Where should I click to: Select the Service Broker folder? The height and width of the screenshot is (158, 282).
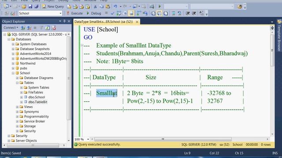(x=34, y=122)
